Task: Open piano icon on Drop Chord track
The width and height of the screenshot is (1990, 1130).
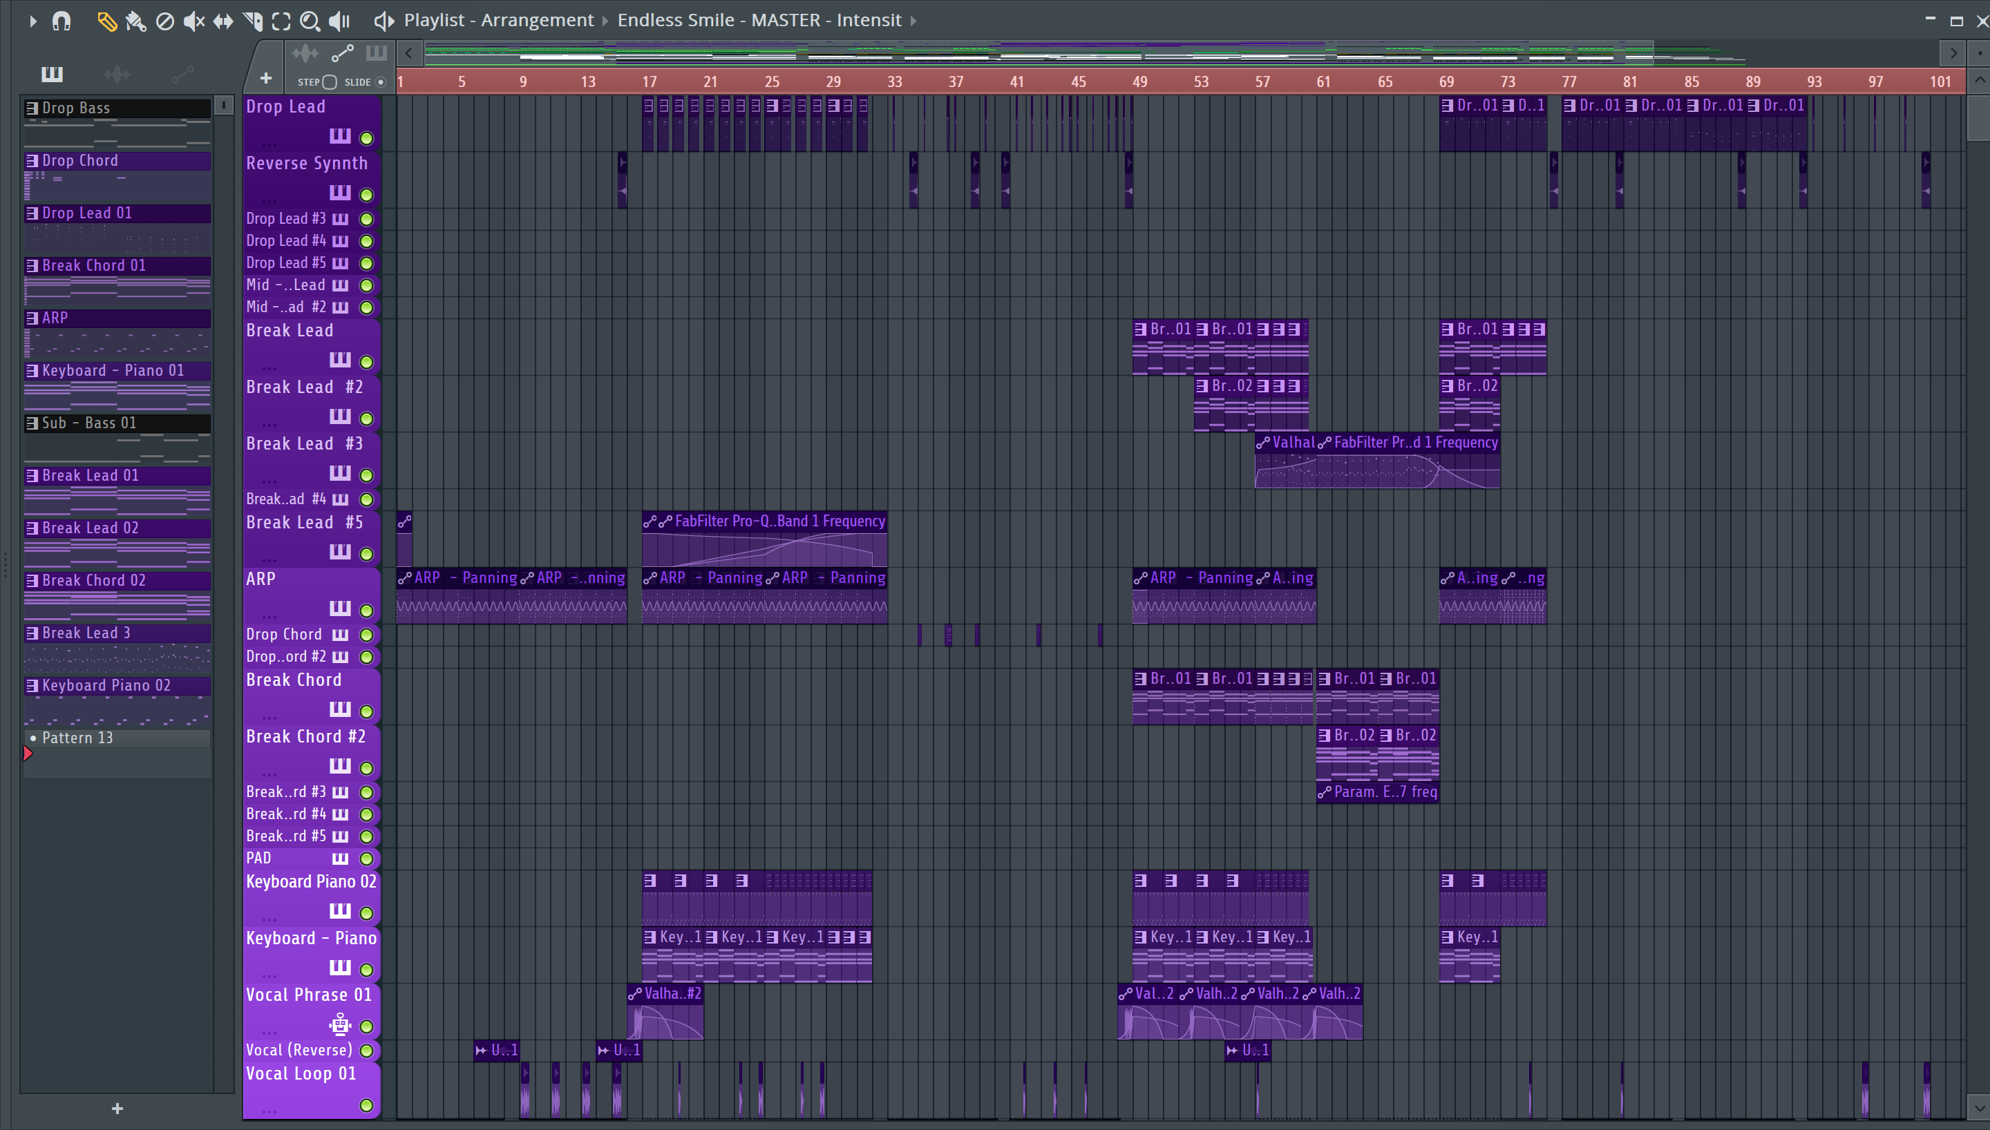Action: tap(340, 634)
